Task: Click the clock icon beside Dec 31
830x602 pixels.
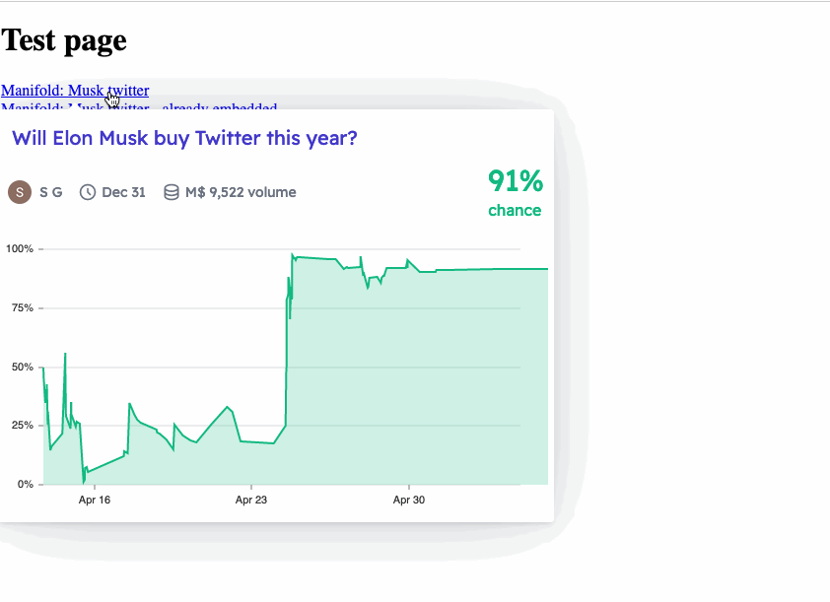Action: tap(88, 192)
